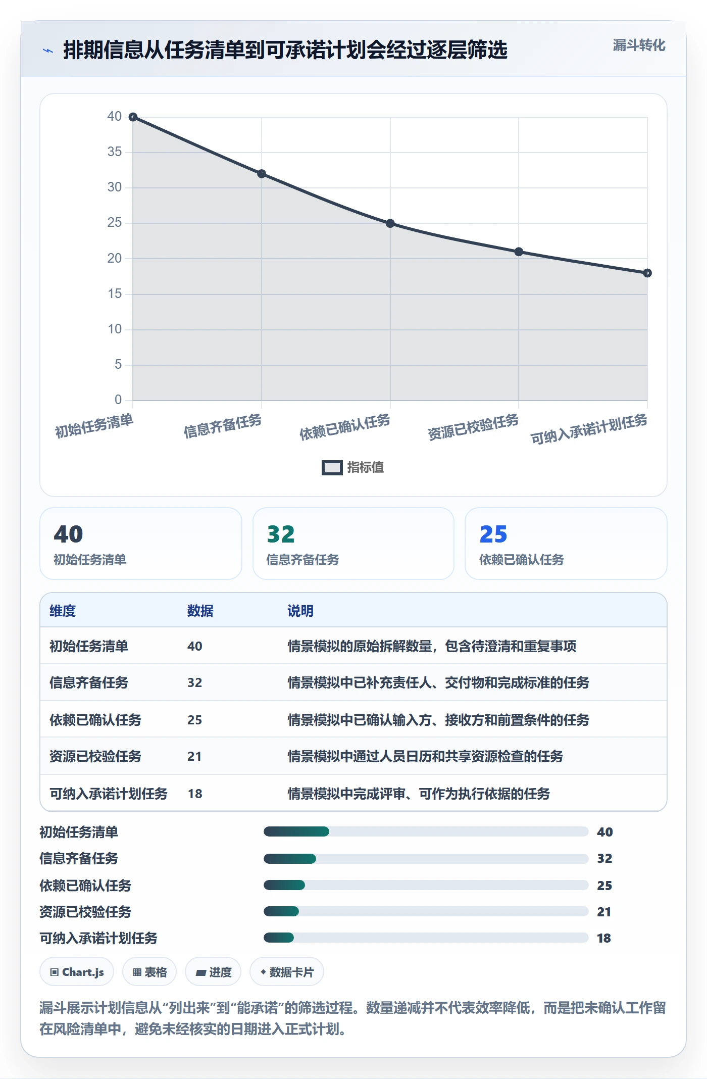The width and height of the screenshot is (707, 1079).
Task: Click progress value 18 at bar end
Action: [604, 938]
